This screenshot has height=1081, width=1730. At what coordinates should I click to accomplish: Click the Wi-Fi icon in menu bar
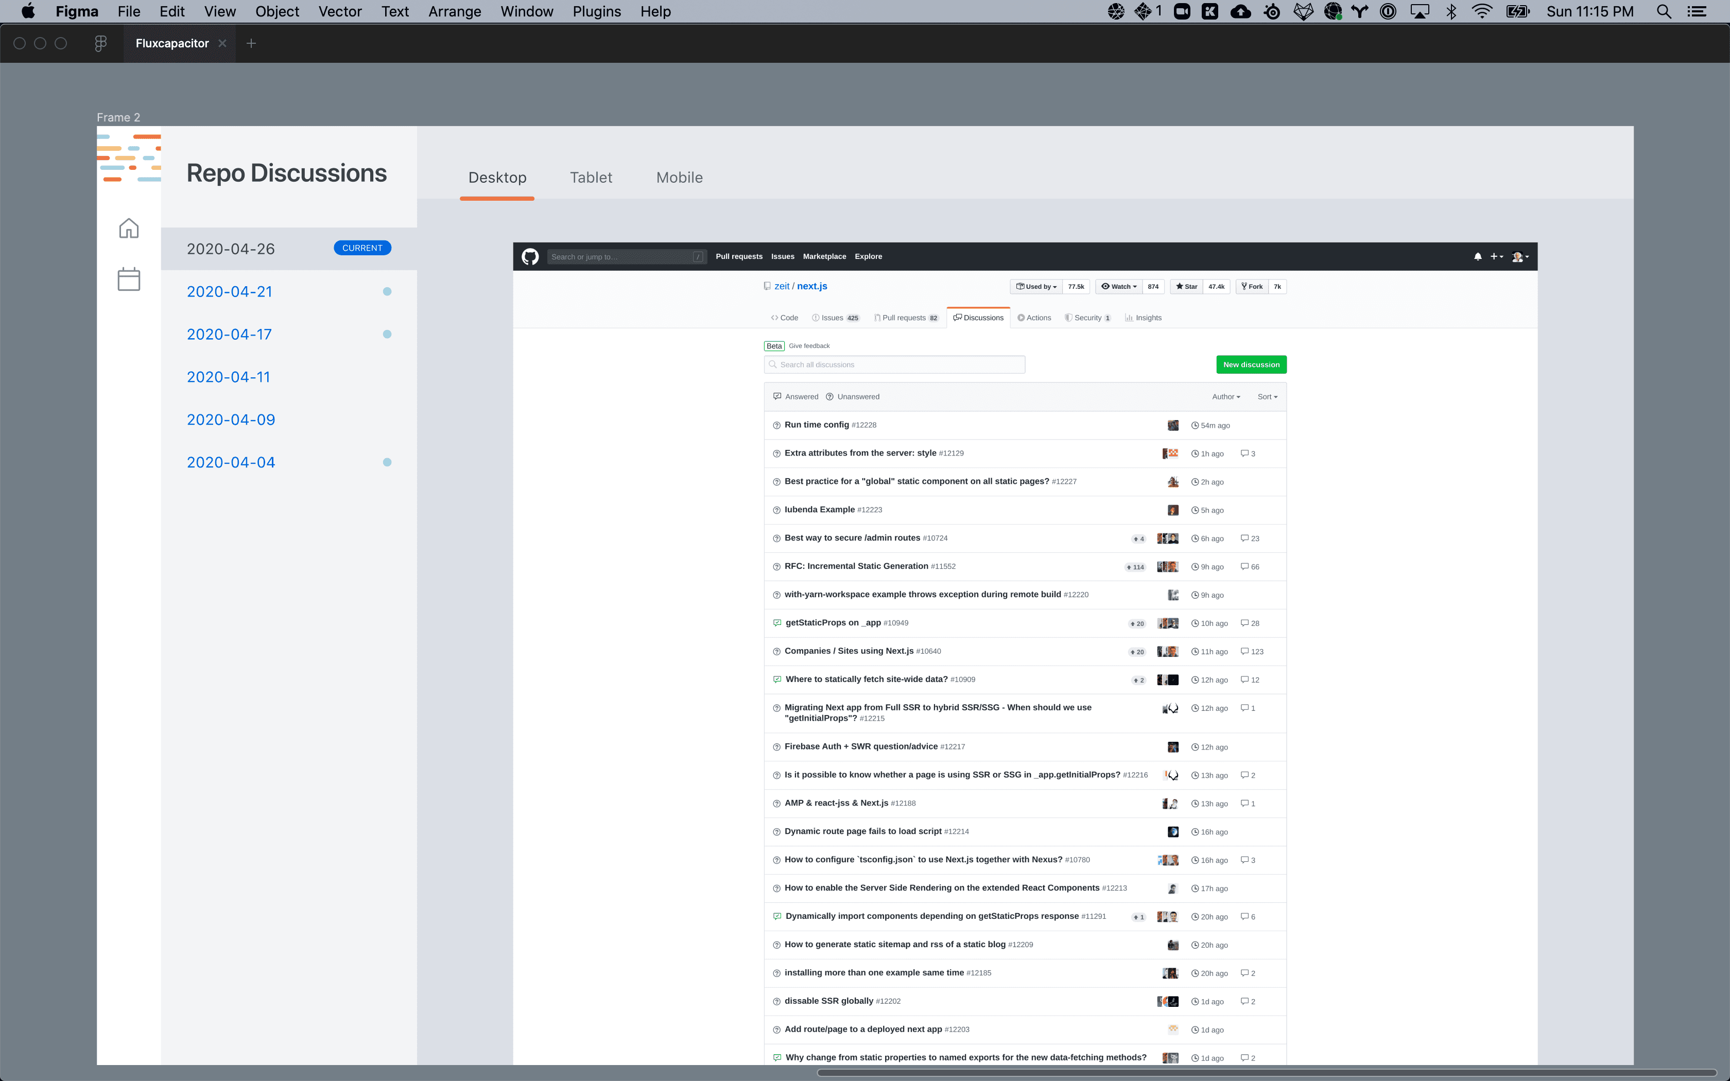coord(1482,11)
